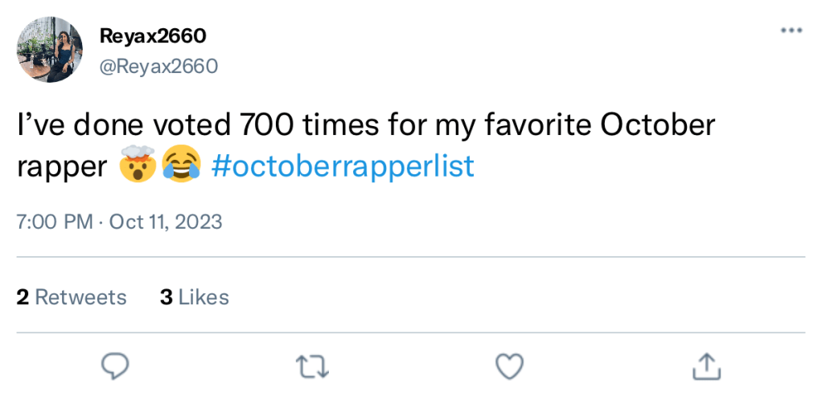Screen dimensions: 822x416
Task: View the list of 2 Retweets
Action: [x=72, y=297]
